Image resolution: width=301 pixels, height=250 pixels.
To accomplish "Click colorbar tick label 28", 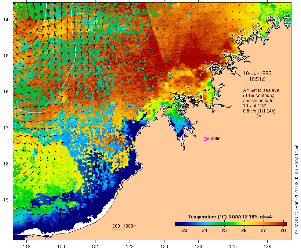I will pos(283,231).
